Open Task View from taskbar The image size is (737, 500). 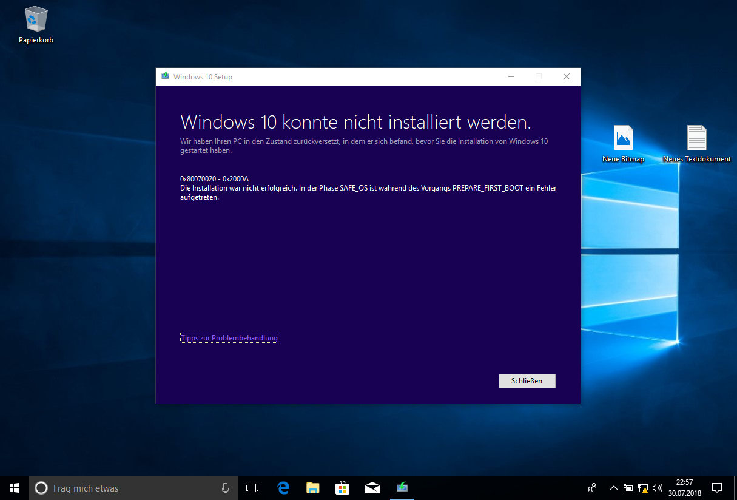(252, 488)
